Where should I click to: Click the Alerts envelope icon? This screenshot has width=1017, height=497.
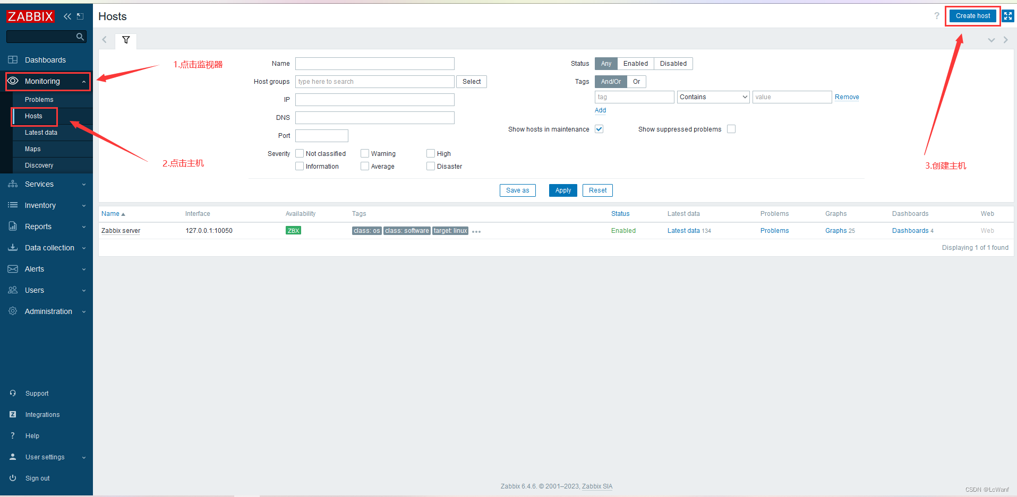(13, 269)
